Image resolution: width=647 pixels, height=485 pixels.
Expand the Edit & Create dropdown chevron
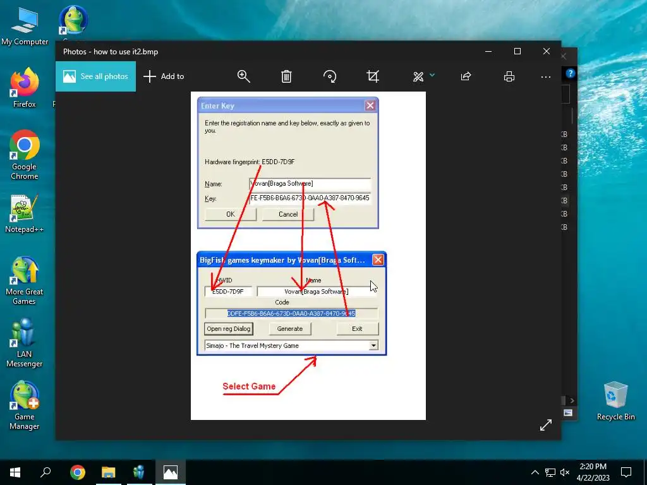(432, 75)
